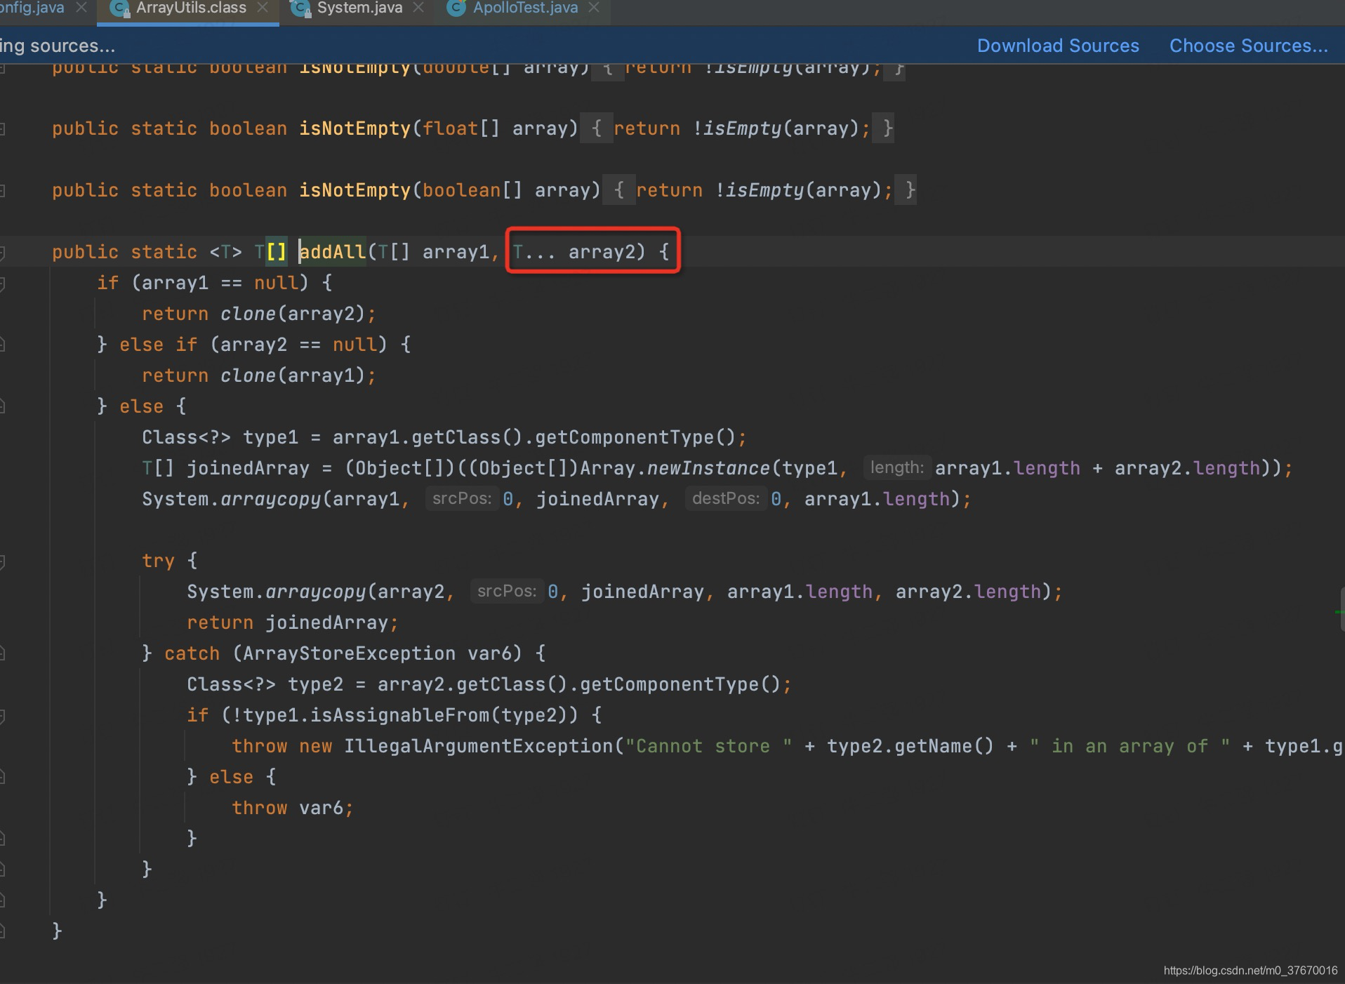
Task: Switch to the ArrayUtils.class tab
Action: coord(190,8)
